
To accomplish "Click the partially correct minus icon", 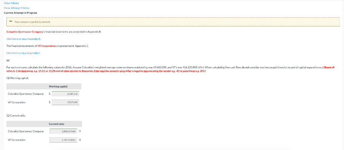I will pyautogui.click(x=10, y=22).
